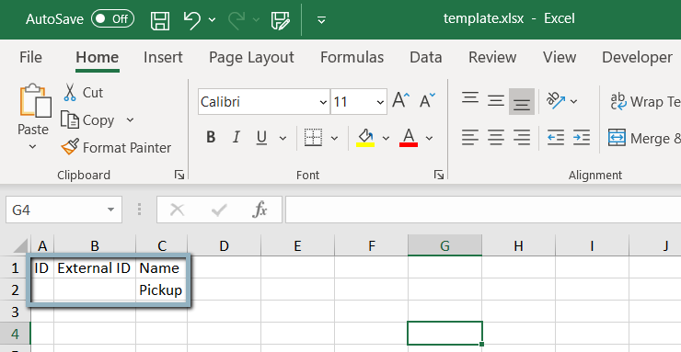Click Align Left icon

(470, 138)
